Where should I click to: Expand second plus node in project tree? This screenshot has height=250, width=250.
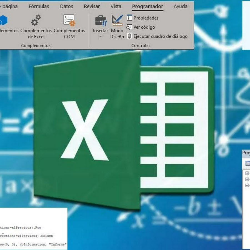tap(247, 179)
